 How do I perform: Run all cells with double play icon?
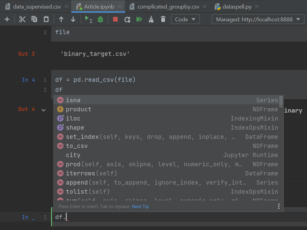pos(139,20)
